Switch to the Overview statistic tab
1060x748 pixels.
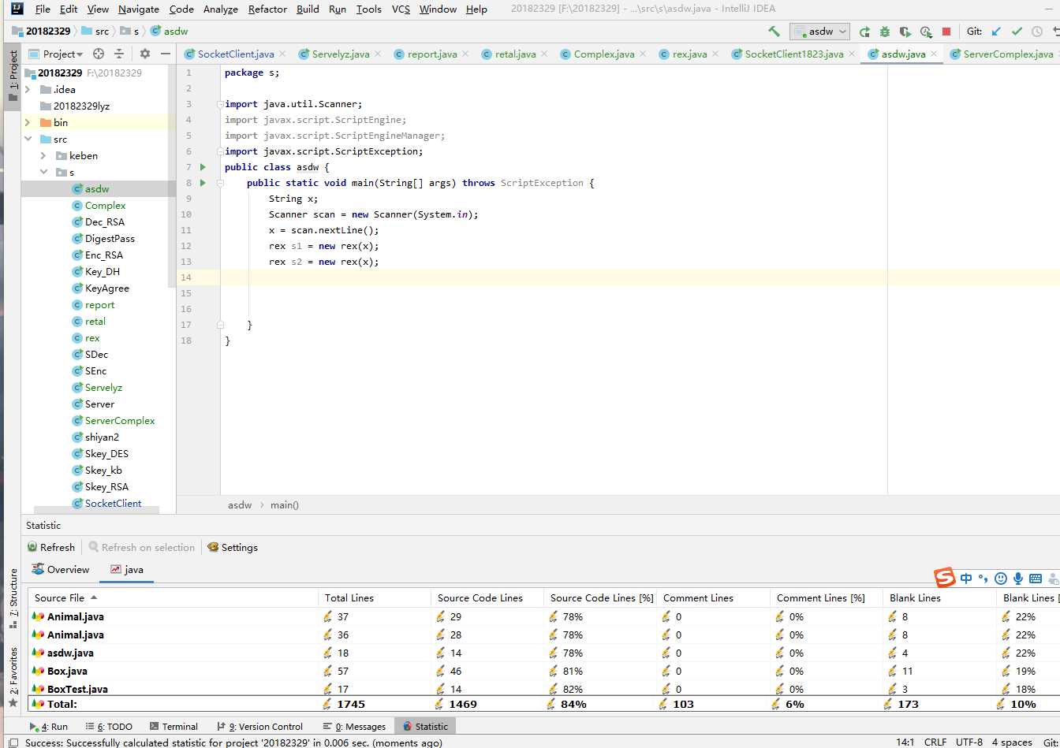[61, 569]
